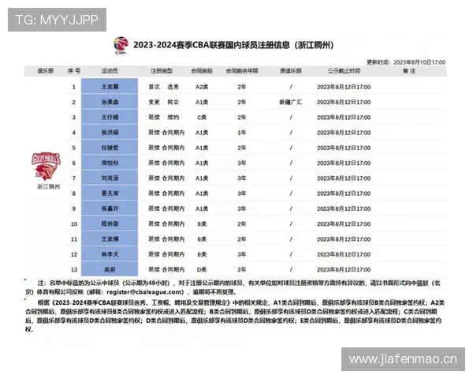
Task: Click the CBA league logo beside the title
Action: (x=121, y=45)
